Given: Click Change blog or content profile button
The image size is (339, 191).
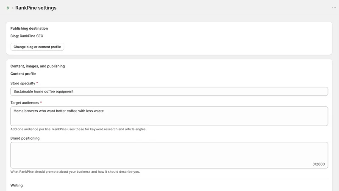Looking at the screenshot, I should (x=37, y=47).
